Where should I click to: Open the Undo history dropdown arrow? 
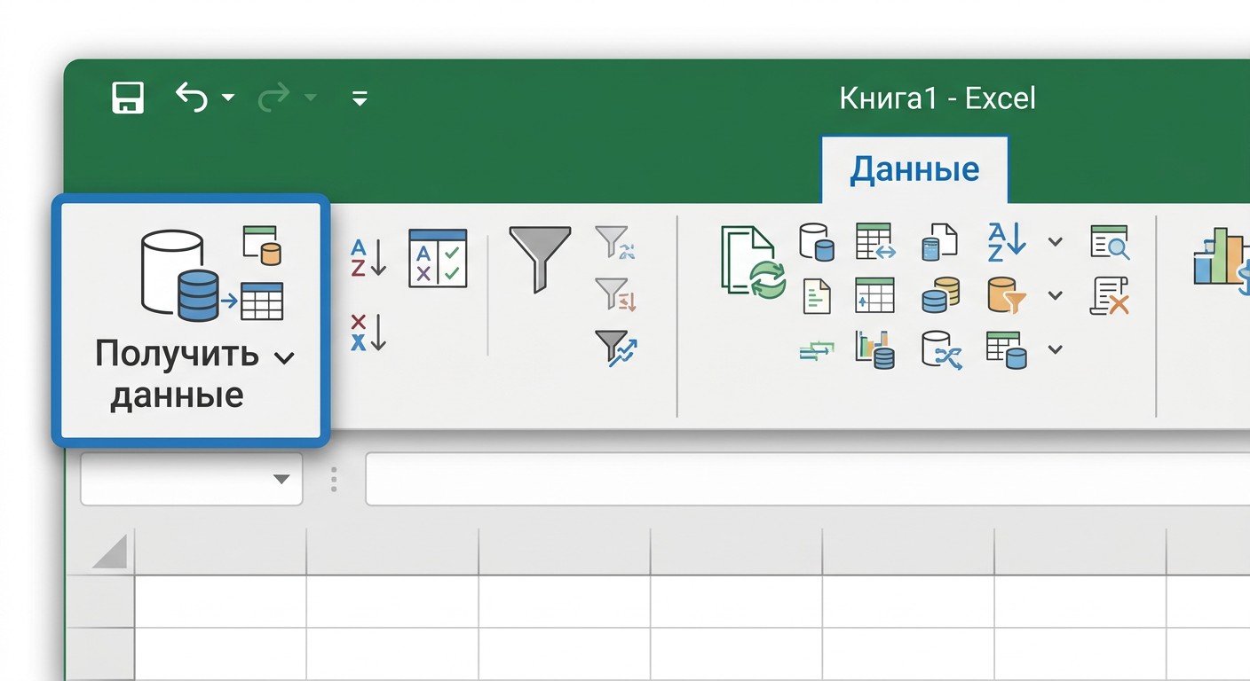tap(228, 98)
